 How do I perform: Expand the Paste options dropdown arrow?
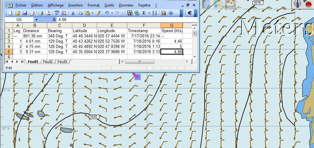point(92,13)
